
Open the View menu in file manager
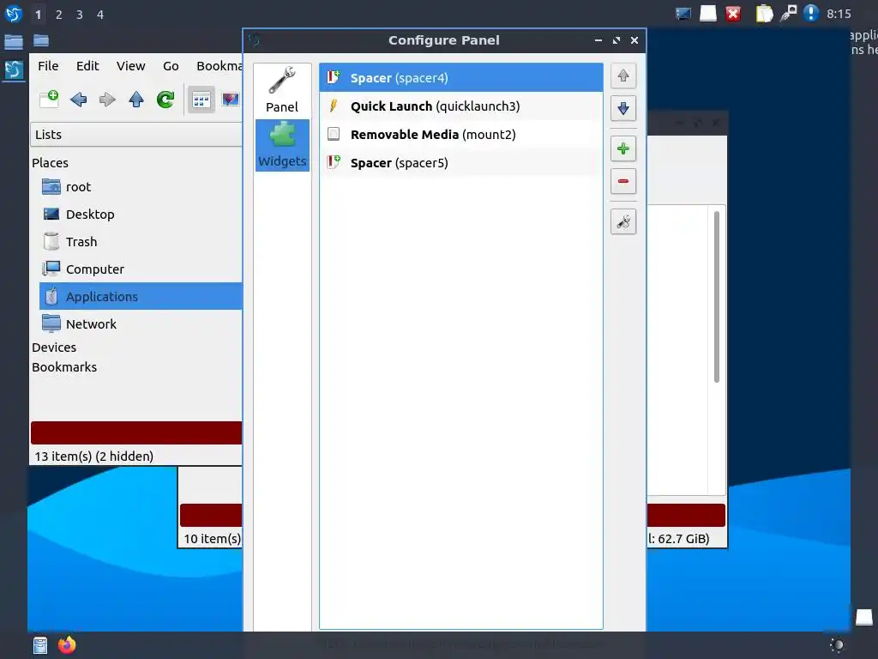[130, 66]
